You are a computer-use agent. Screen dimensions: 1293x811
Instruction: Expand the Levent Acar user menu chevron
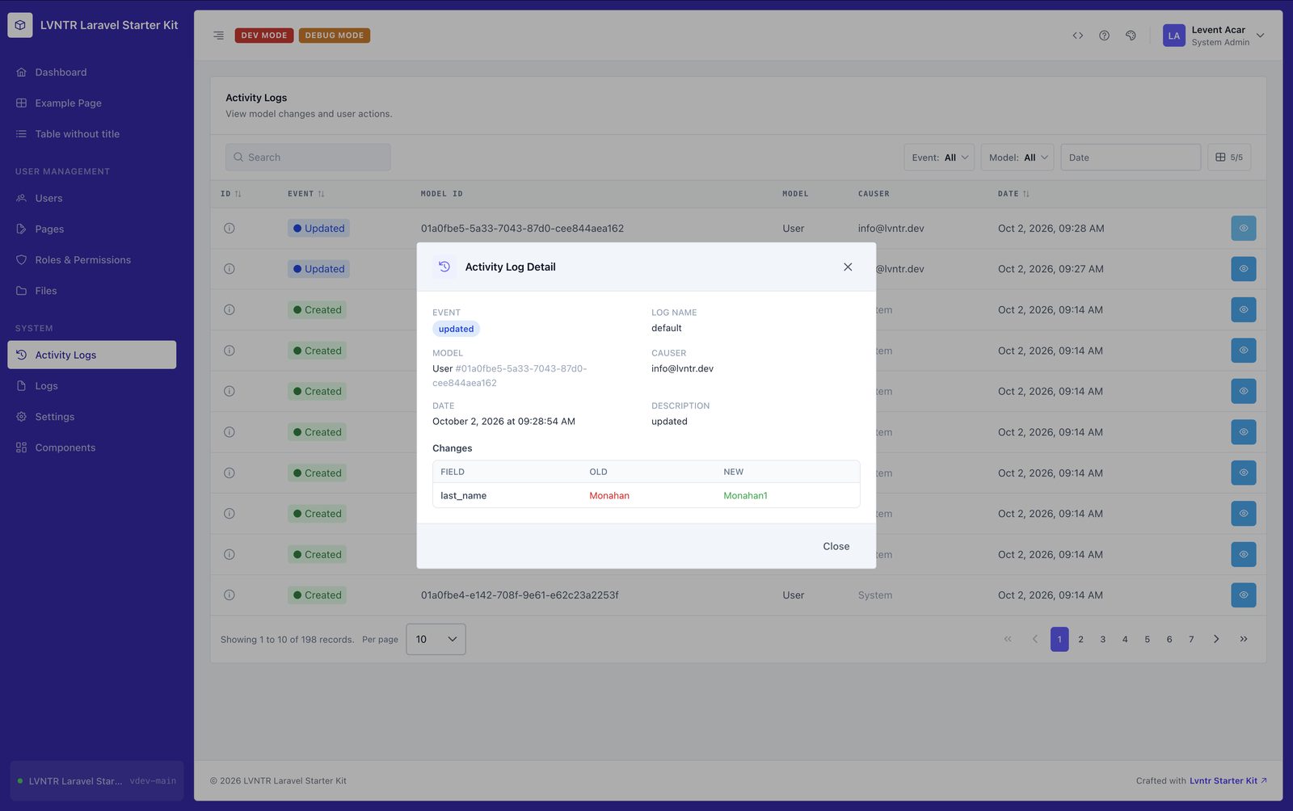(x=1260, y=36)
